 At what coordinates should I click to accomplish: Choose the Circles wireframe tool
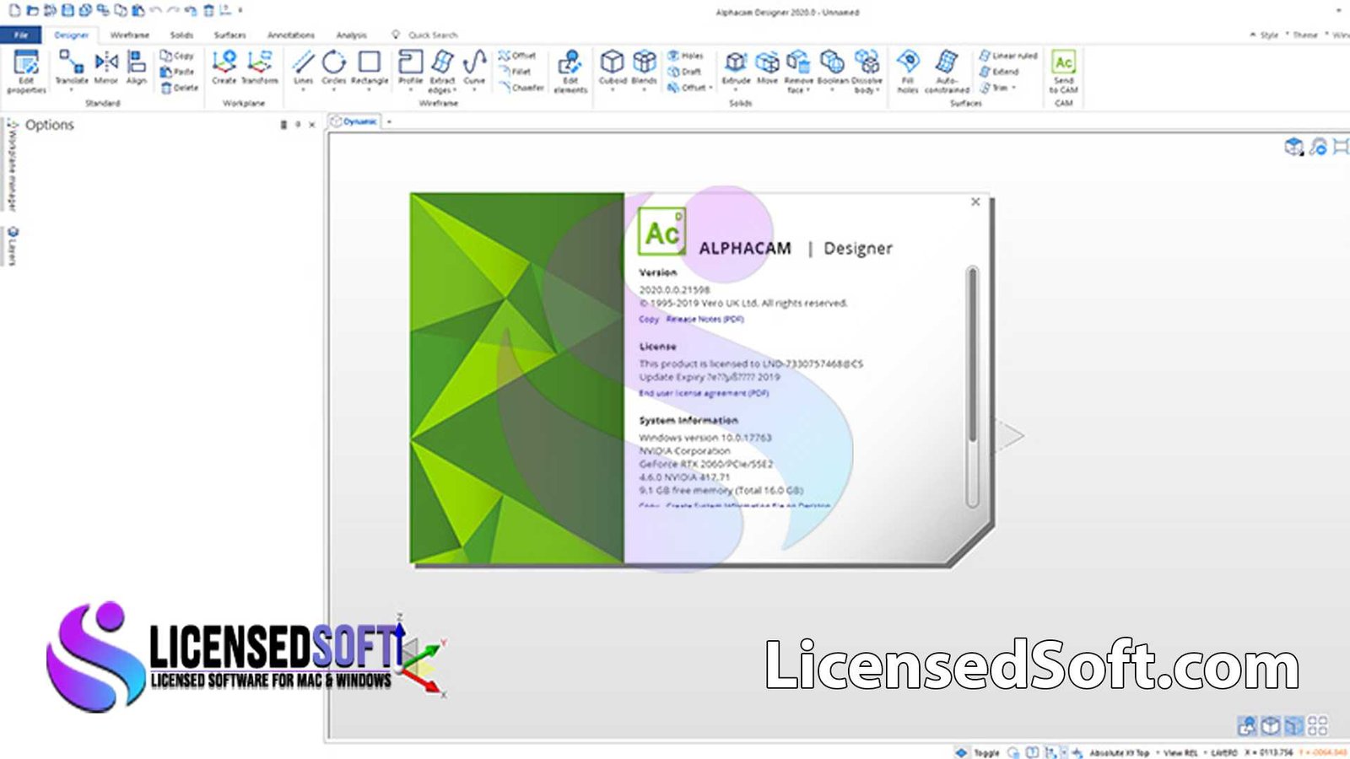click(334, 69)
